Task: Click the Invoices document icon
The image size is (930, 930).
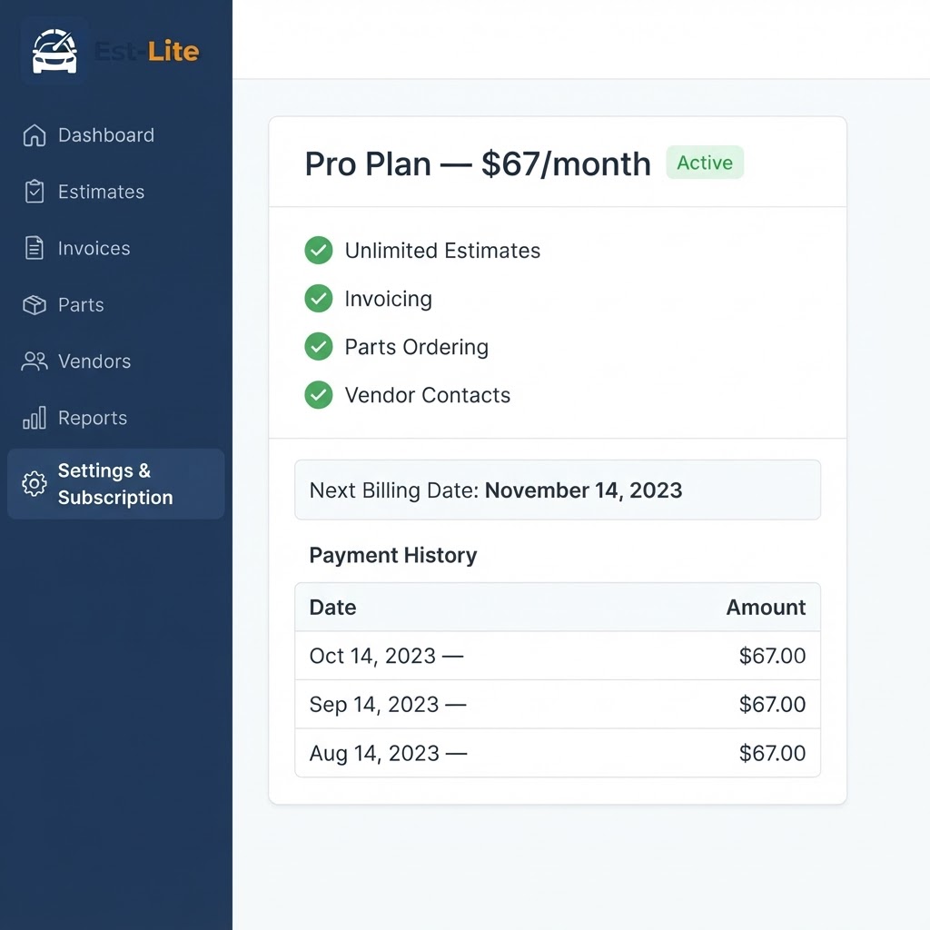Action: (x=35, y=248)
